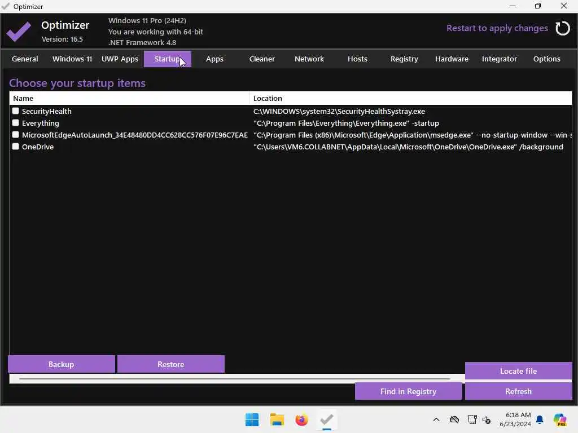Go to the Hardware tab
Viewport: 578px width, 433px height.
[x=452, y=59]
